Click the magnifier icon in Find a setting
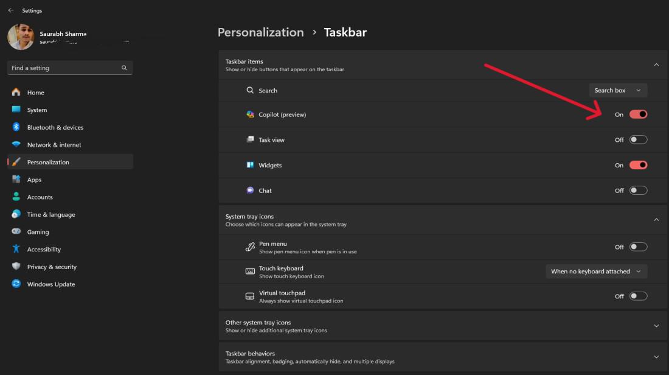669x375 pixels. point(124,68)
